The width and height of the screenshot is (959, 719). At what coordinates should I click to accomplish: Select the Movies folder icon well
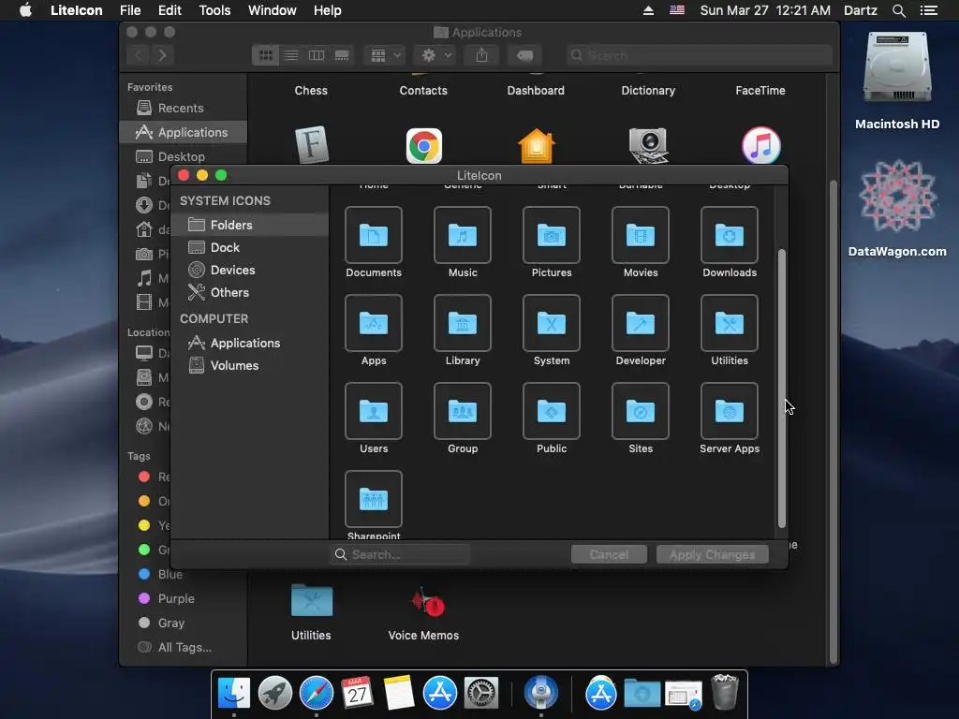click(x=641, y=235)
